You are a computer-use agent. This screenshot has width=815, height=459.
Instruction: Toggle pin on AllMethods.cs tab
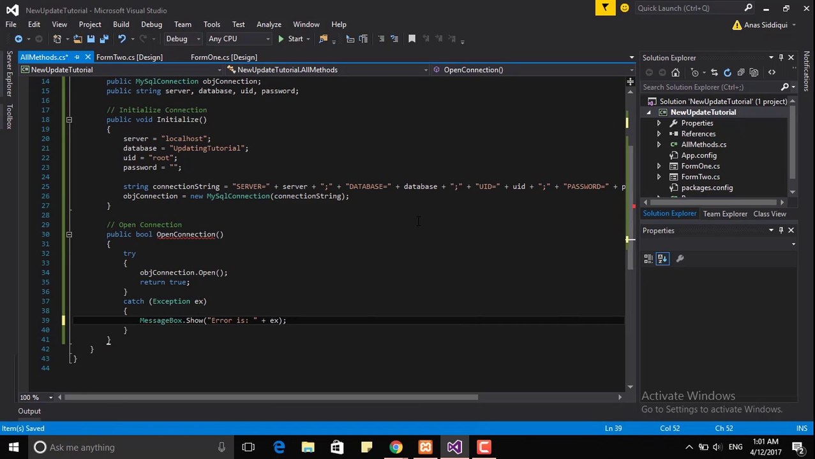(x=77, y=57)
